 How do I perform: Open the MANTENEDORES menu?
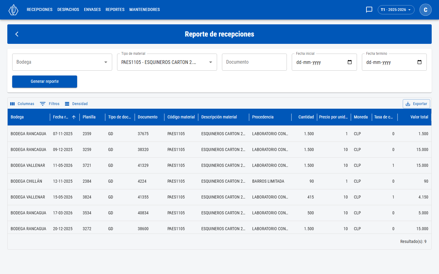tap(145, 10)
